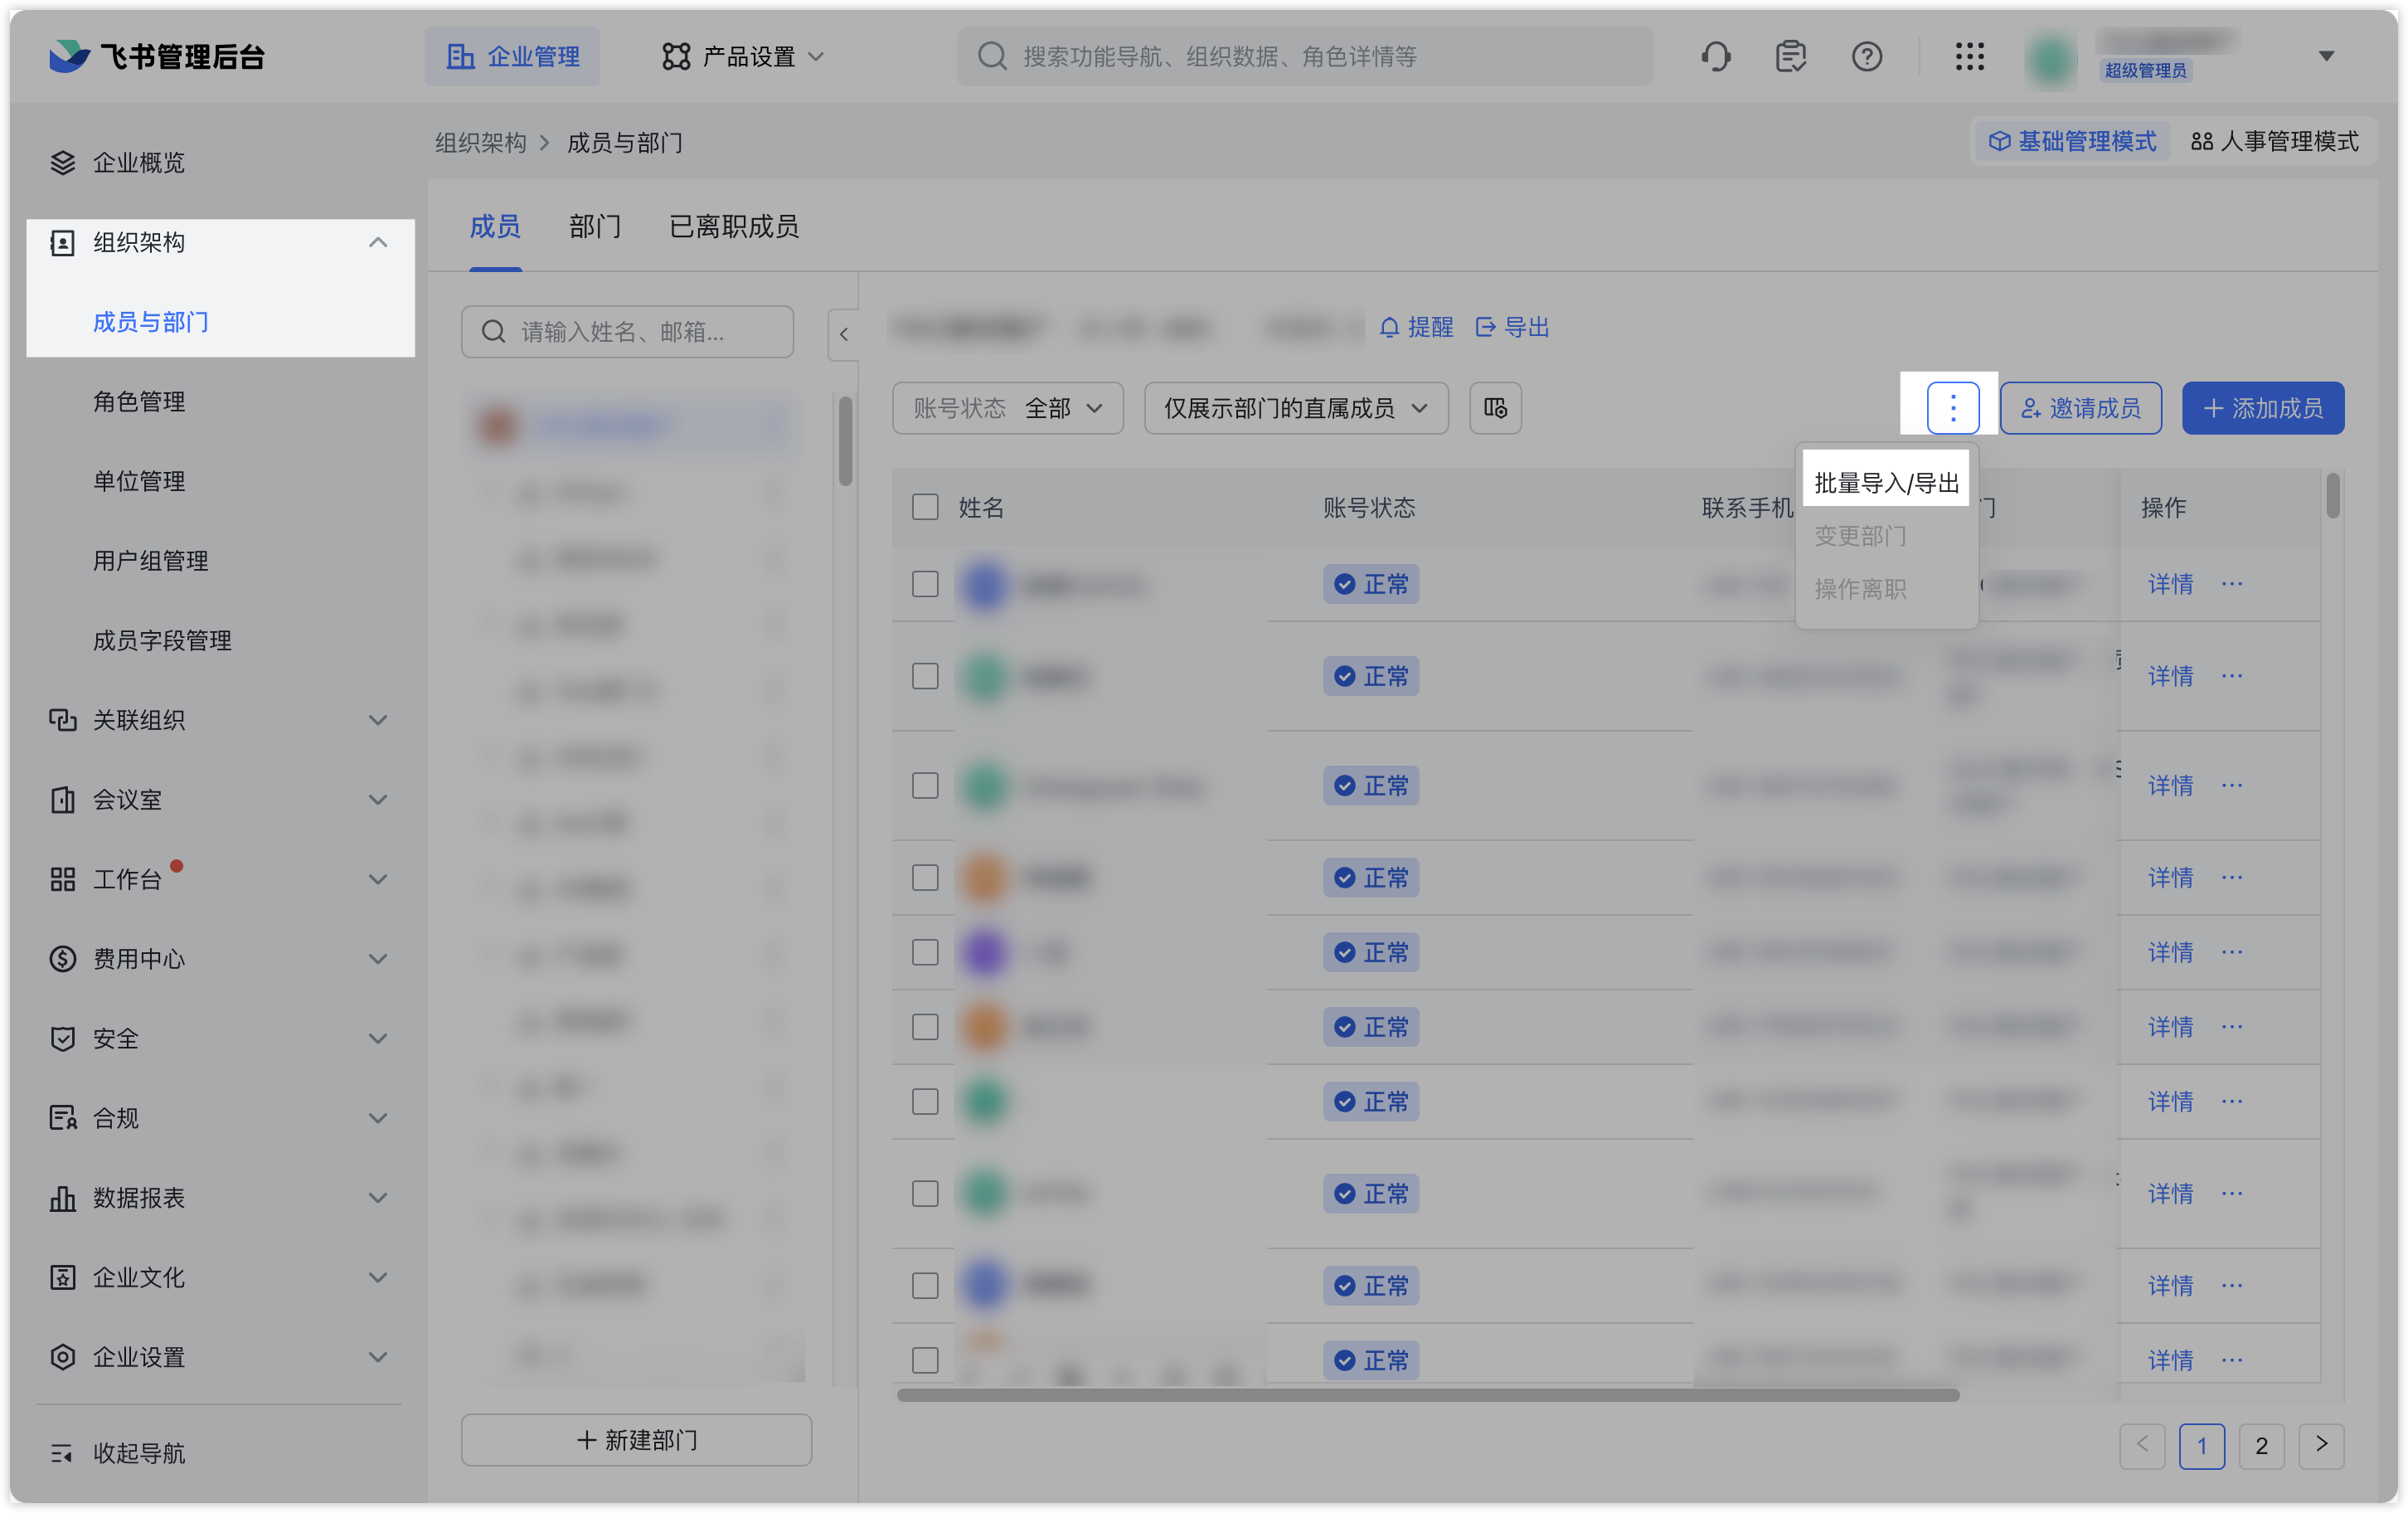2408x1513 pixels.
Task: Click the vertical three-dot more actions button
Action: tap(1952, 408)
